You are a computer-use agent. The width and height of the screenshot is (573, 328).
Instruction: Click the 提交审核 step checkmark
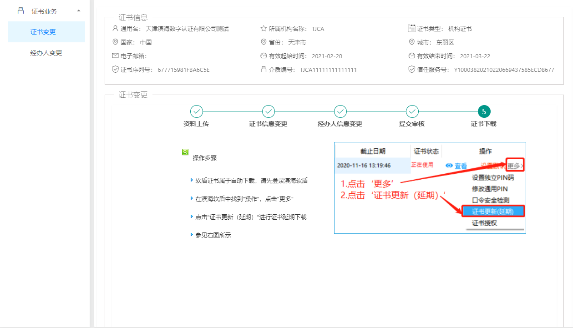point(412,111)
